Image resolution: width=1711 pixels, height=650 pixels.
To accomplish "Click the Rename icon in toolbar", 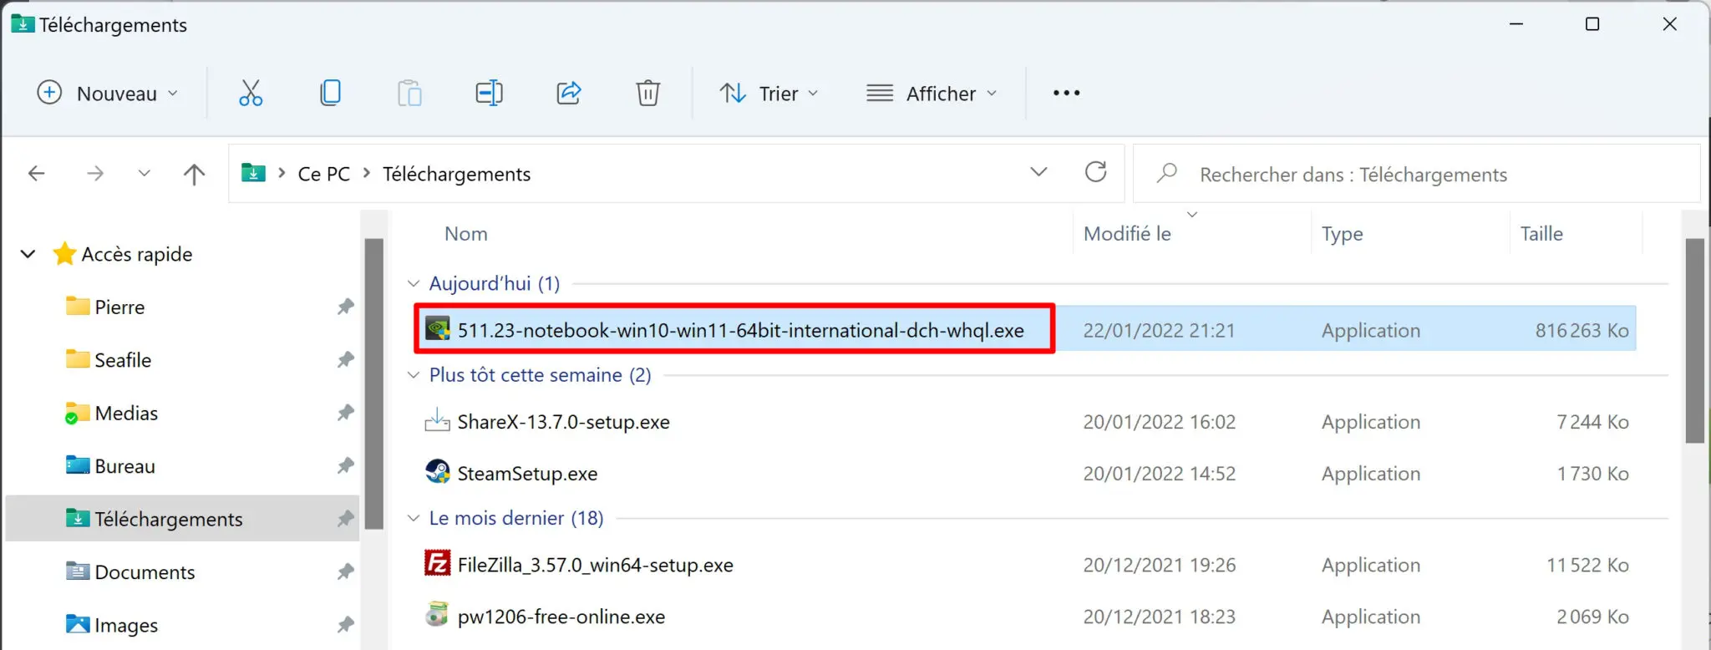I will pos(489,93).
